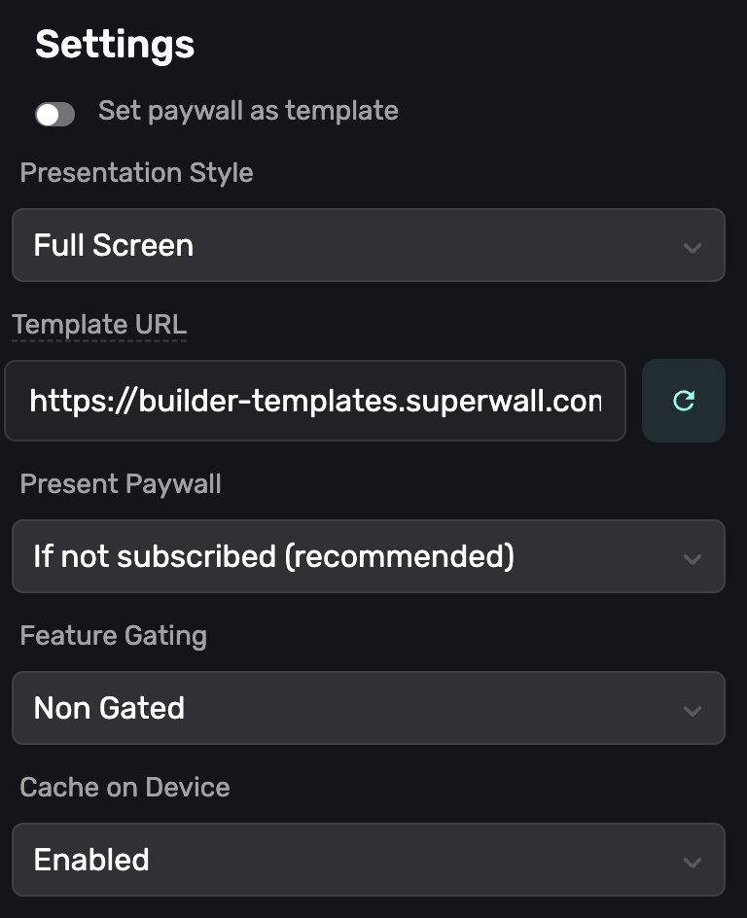Click the refresh Template URL icon
The width and height of the screenshot is (747, 918).
[684, 401]
